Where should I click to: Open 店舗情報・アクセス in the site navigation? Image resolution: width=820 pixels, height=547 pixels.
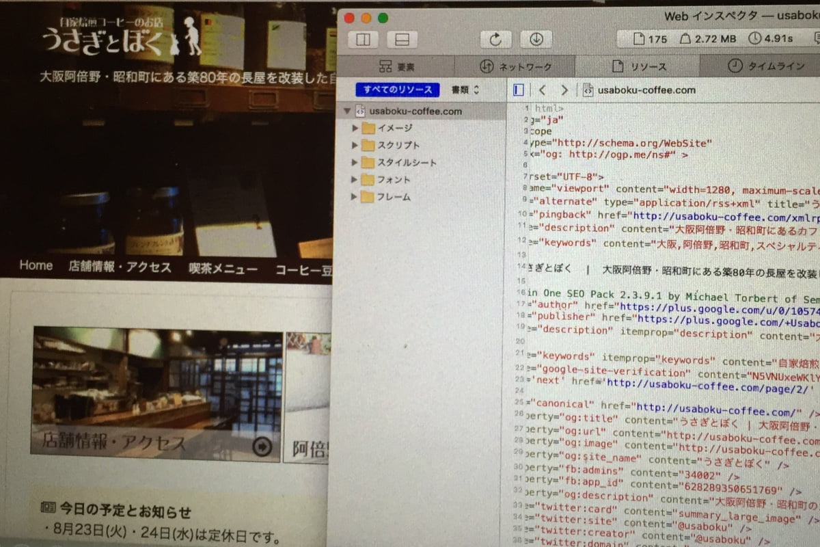(x=120, y=267)
